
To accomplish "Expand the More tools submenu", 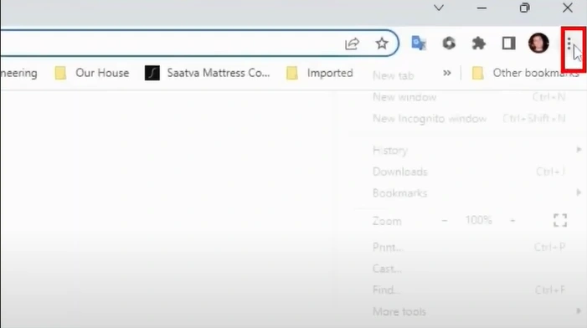I will tap(470, 311).
